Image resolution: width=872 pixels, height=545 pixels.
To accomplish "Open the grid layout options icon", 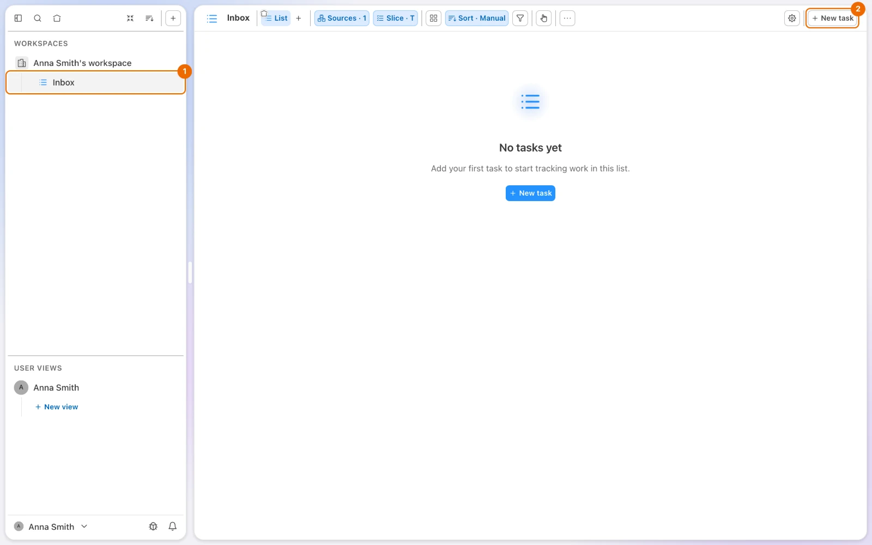I will tap(433, 18).
